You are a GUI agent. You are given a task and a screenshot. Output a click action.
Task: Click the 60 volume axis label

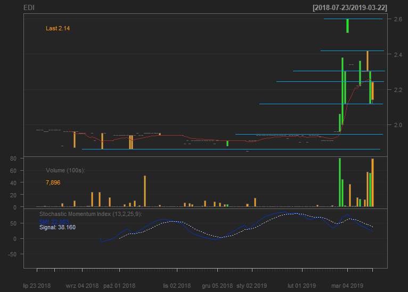(x=13, y=171)
